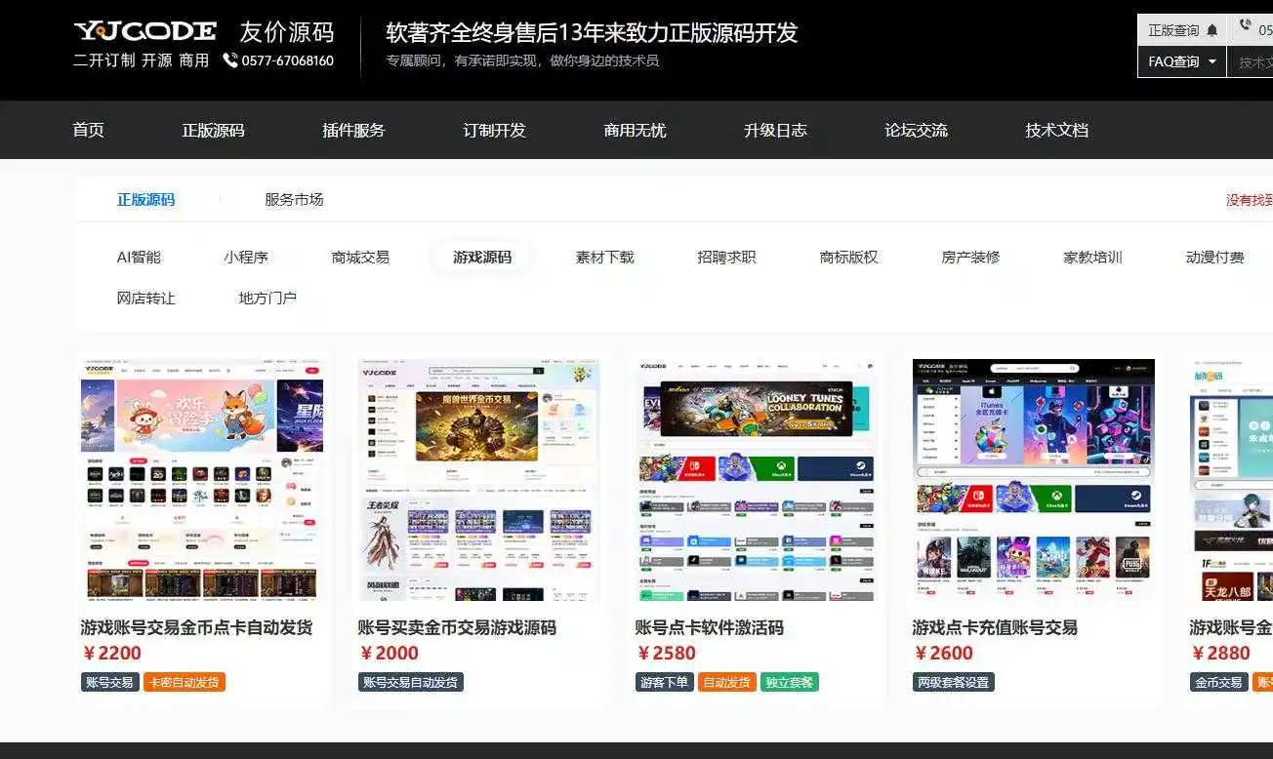
Task: Open the FAQ查询 dropdown
Action: point(1182,61)
